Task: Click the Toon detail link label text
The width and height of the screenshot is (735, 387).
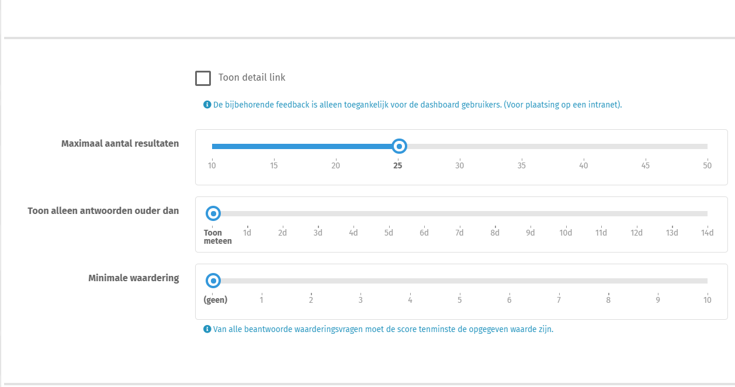Action: point(252,77)
